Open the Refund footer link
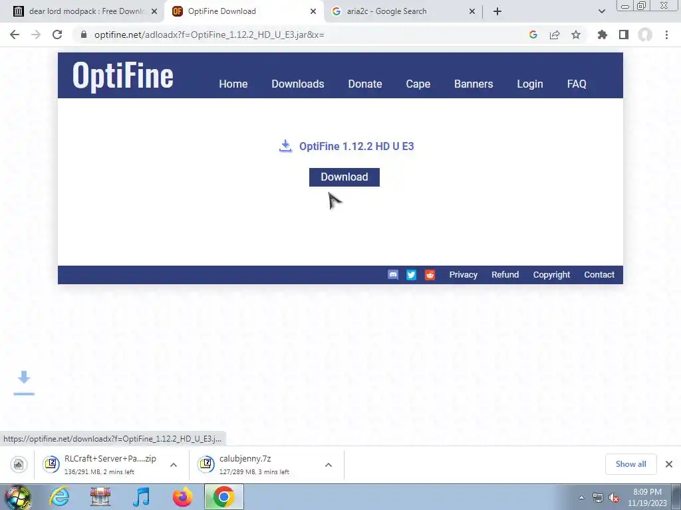The image size is (681, 510). 505,274
